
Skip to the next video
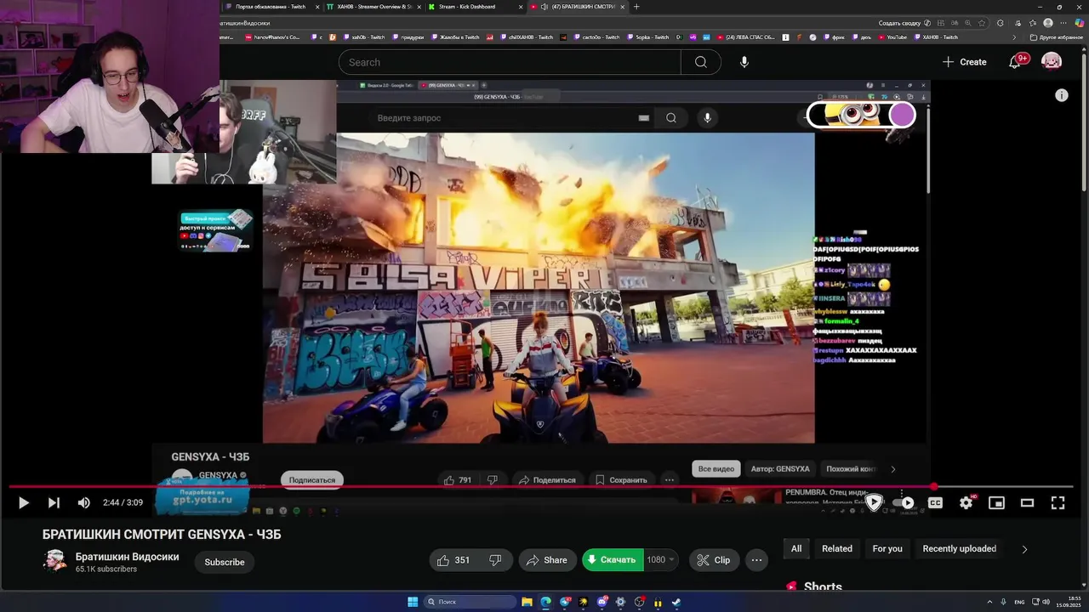click(54, 502)
